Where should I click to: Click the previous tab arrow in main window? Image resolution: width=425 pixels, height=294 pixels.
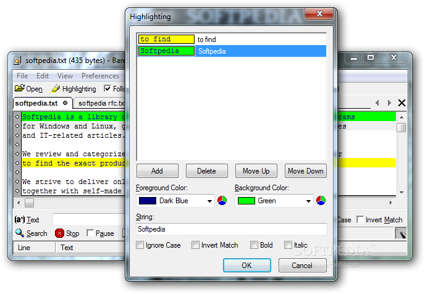377,103
